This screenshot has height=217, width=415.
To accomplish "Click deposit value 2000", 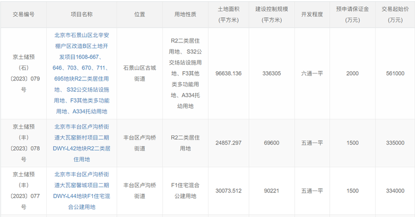I will 352,73.
